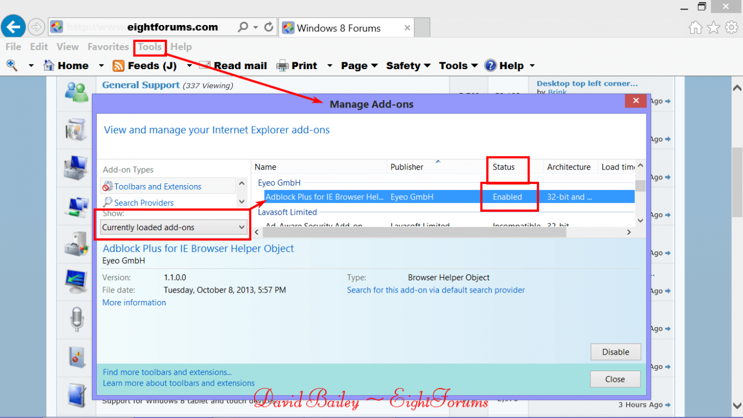Click 'Learn more about toolbars and extensions' link

(179, 383)
